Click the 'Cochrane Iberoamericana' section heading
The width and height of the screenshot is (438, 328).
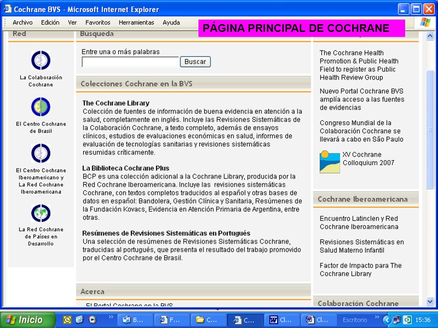tap(363, 199)
